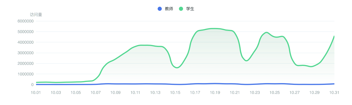Select the 10.31 x-axis date label
Screen dimensions: 352x105
click(334, 92)
